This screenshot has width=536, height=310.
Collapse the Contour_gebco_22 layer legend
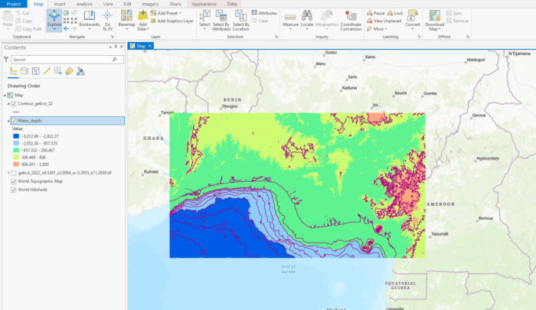tap(8, 103)
